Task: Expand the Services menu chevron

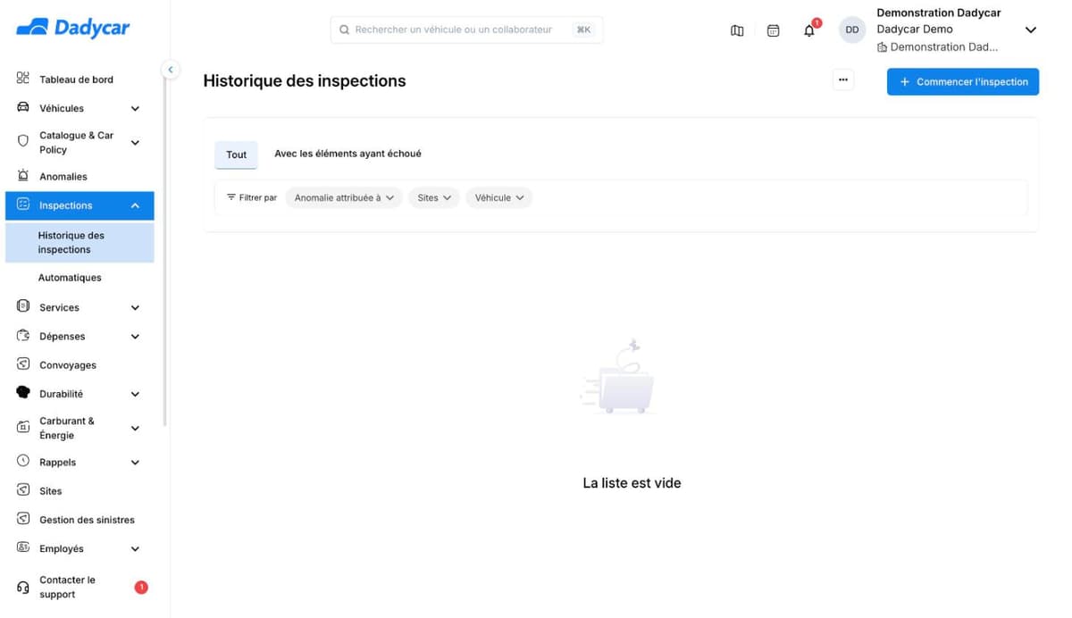Action: (x=135, y=307)
